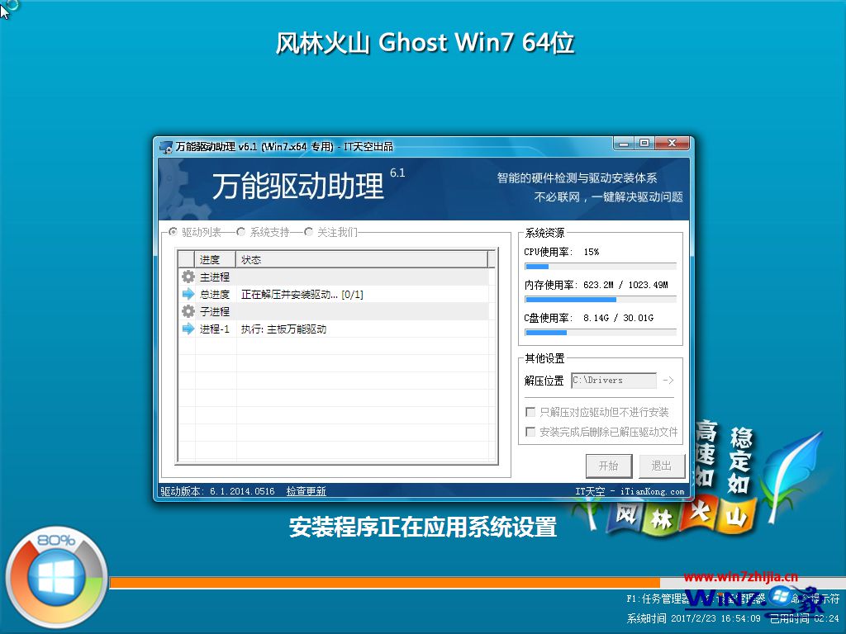Select the 驱动列表 radio button
The height and width of the screenshot is (634, 846).
173,232
